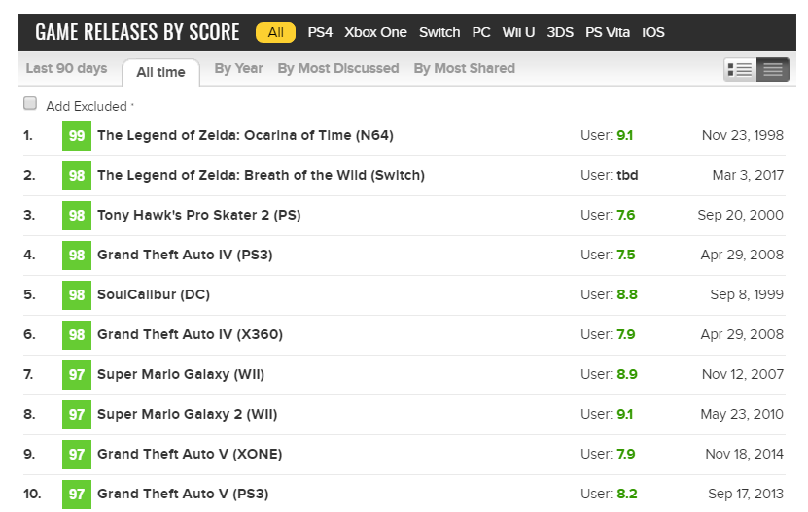Click the date Nov 12, 2007
The width and height of the screenshot is (808, 512).
[x=743, y=374]
